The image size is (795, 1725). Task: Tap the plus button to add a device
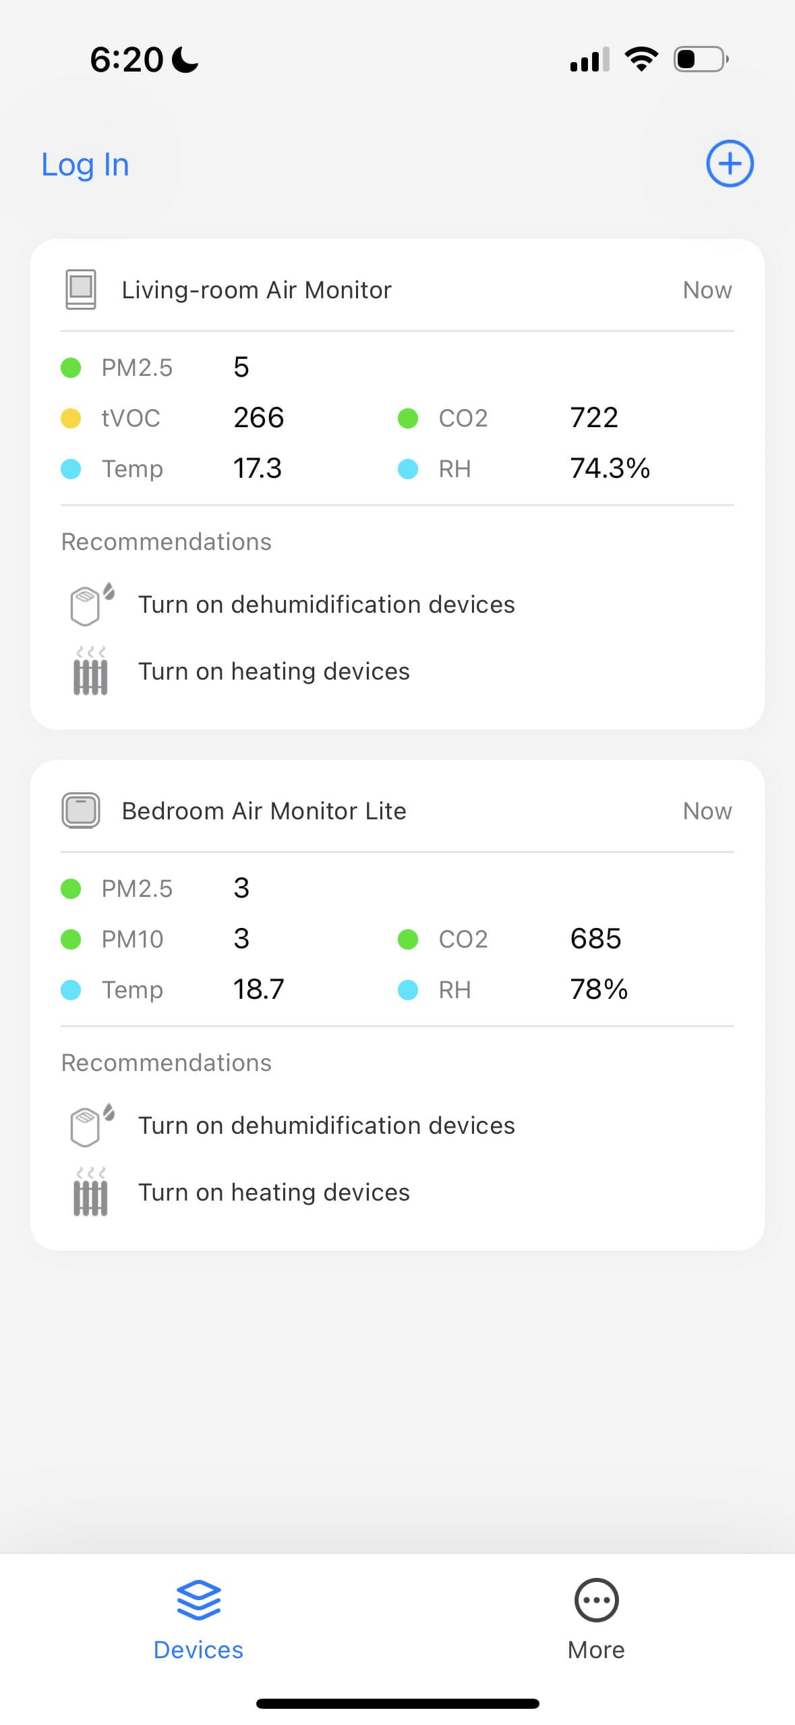[729, 163]
